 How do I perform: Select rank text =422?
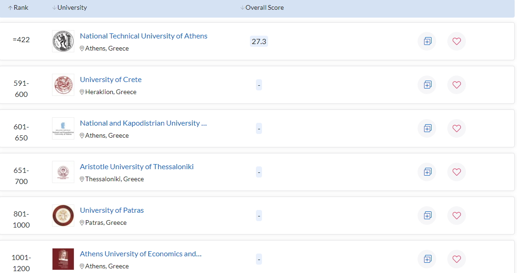(x=21, y=40)
